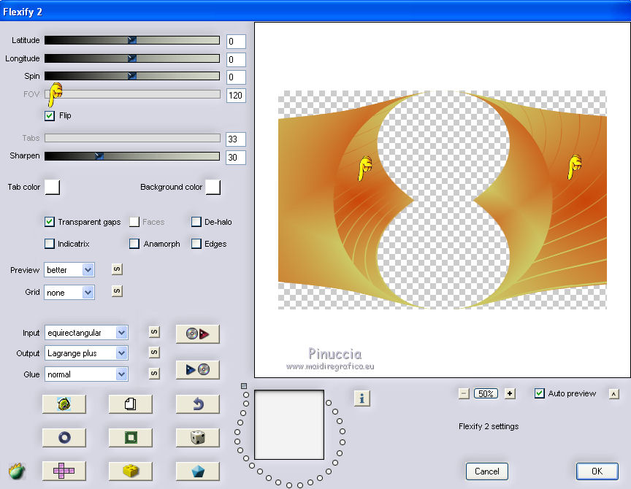Click the Flexify 2 settings text

click(489, 426)
